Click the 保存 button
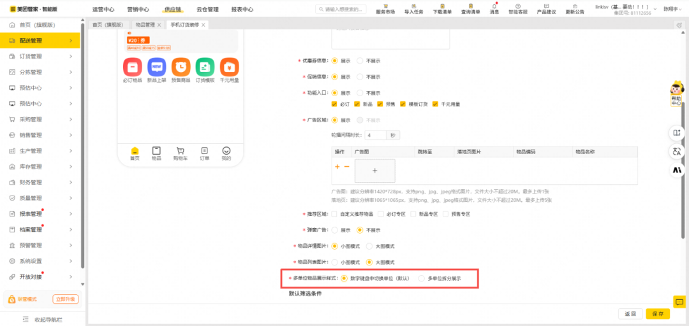 click(x=658, y=314)
